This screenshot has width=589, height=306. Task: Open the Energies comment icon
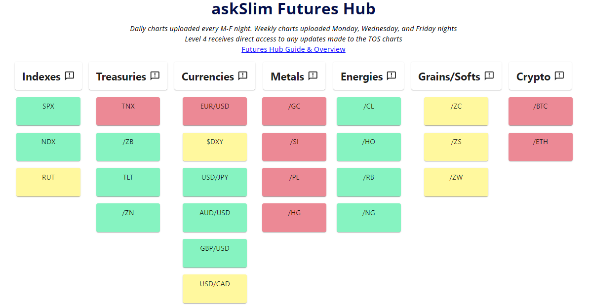(x=392, y=76)
